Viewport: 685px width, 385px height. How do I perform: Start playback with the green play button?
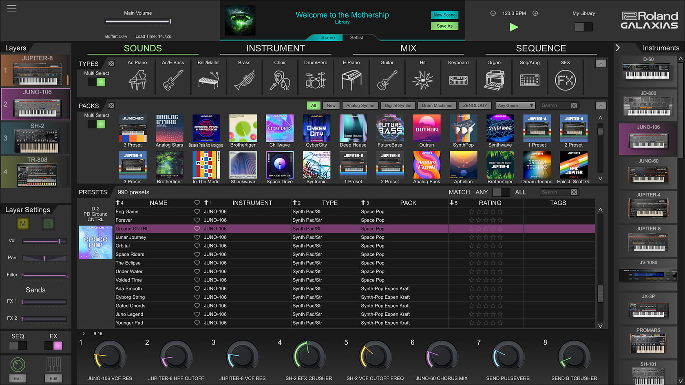tap(514, 27)
